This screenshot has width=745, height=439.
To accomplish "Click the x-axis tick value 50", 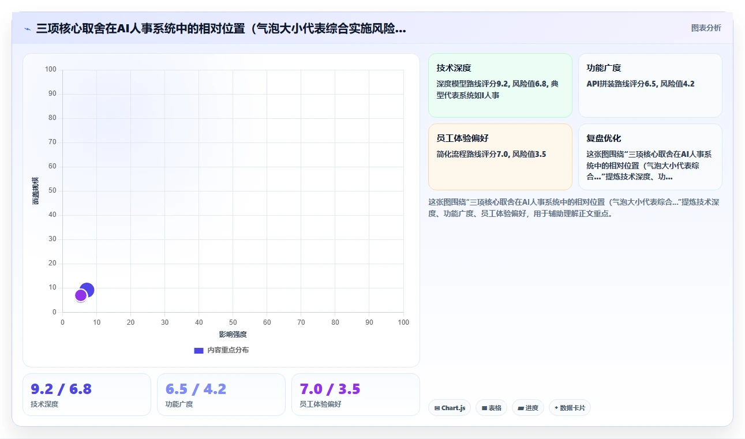I will click(x=233, y=322).
